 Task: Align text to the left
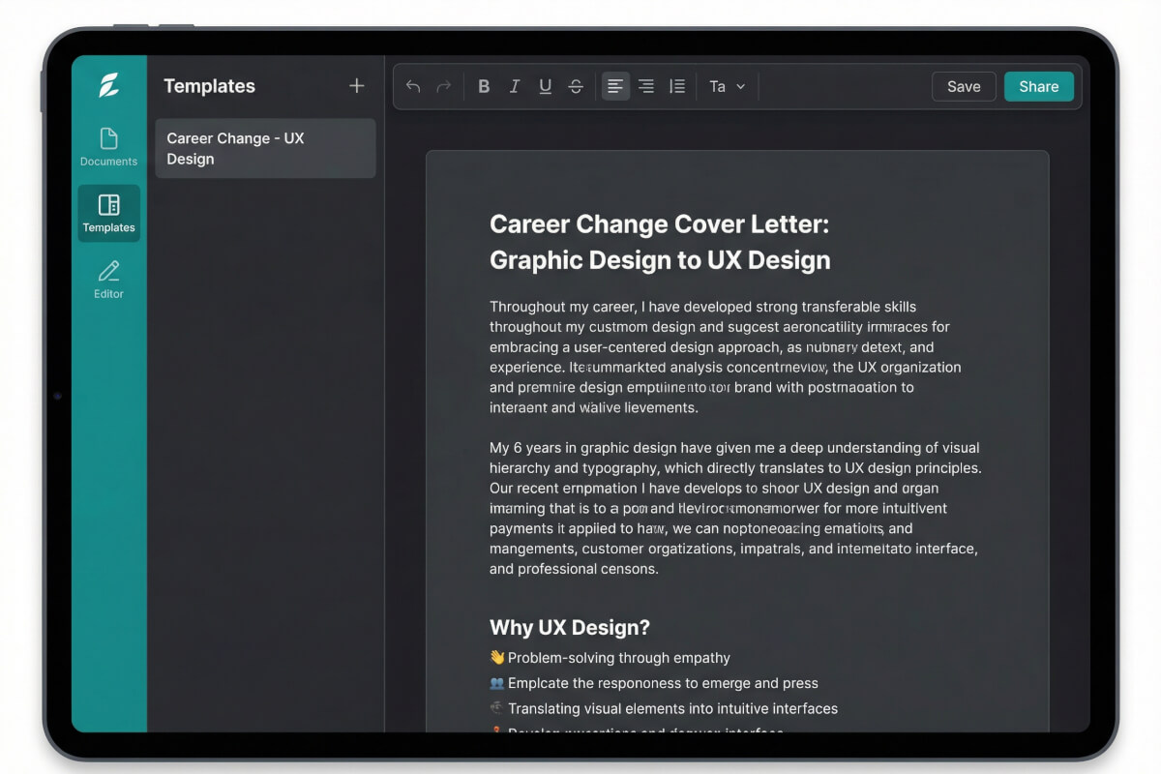(615, 86)
